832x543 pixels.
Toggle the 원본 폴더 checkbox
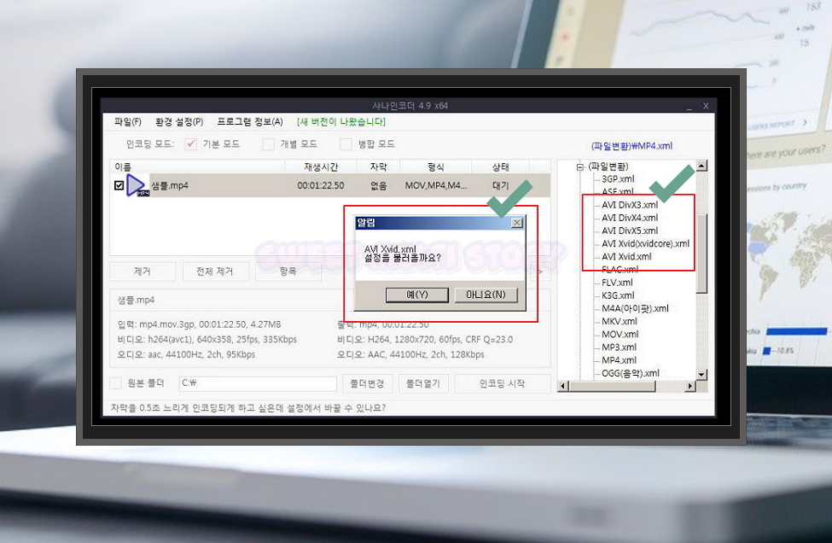click(116, 382)
